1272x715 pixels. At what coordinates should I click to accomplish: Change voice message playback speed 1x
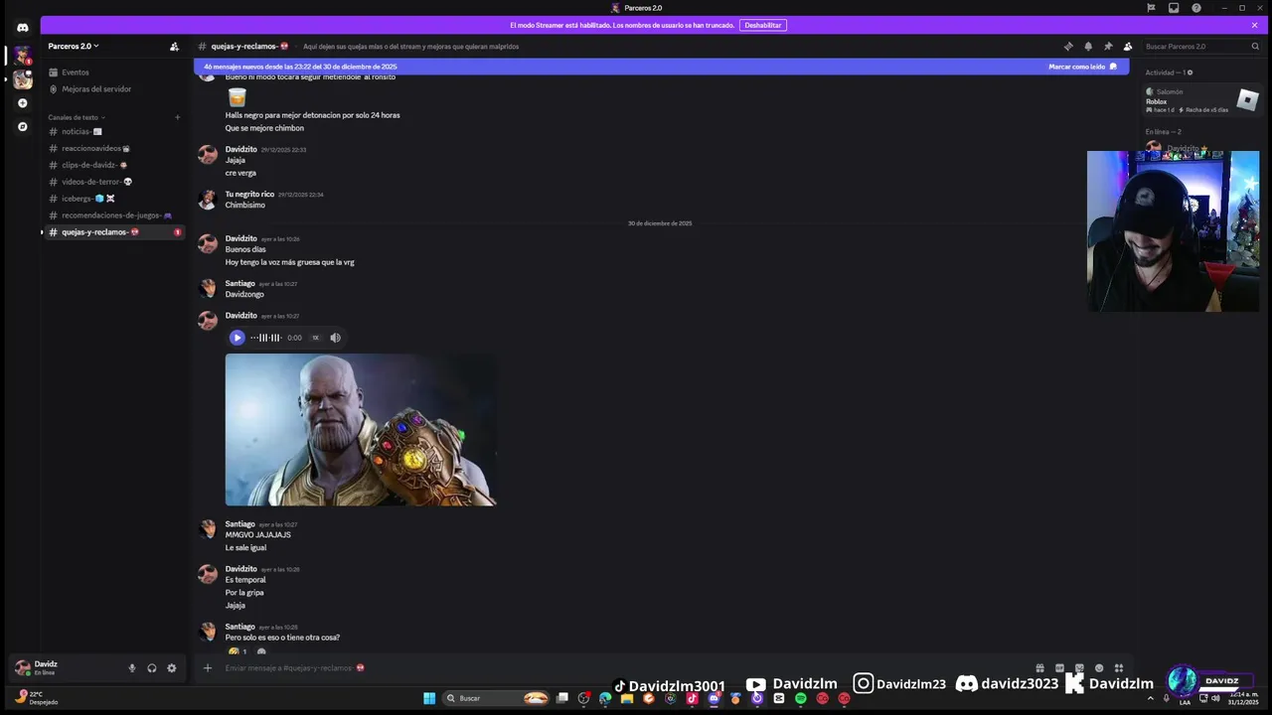316,338
